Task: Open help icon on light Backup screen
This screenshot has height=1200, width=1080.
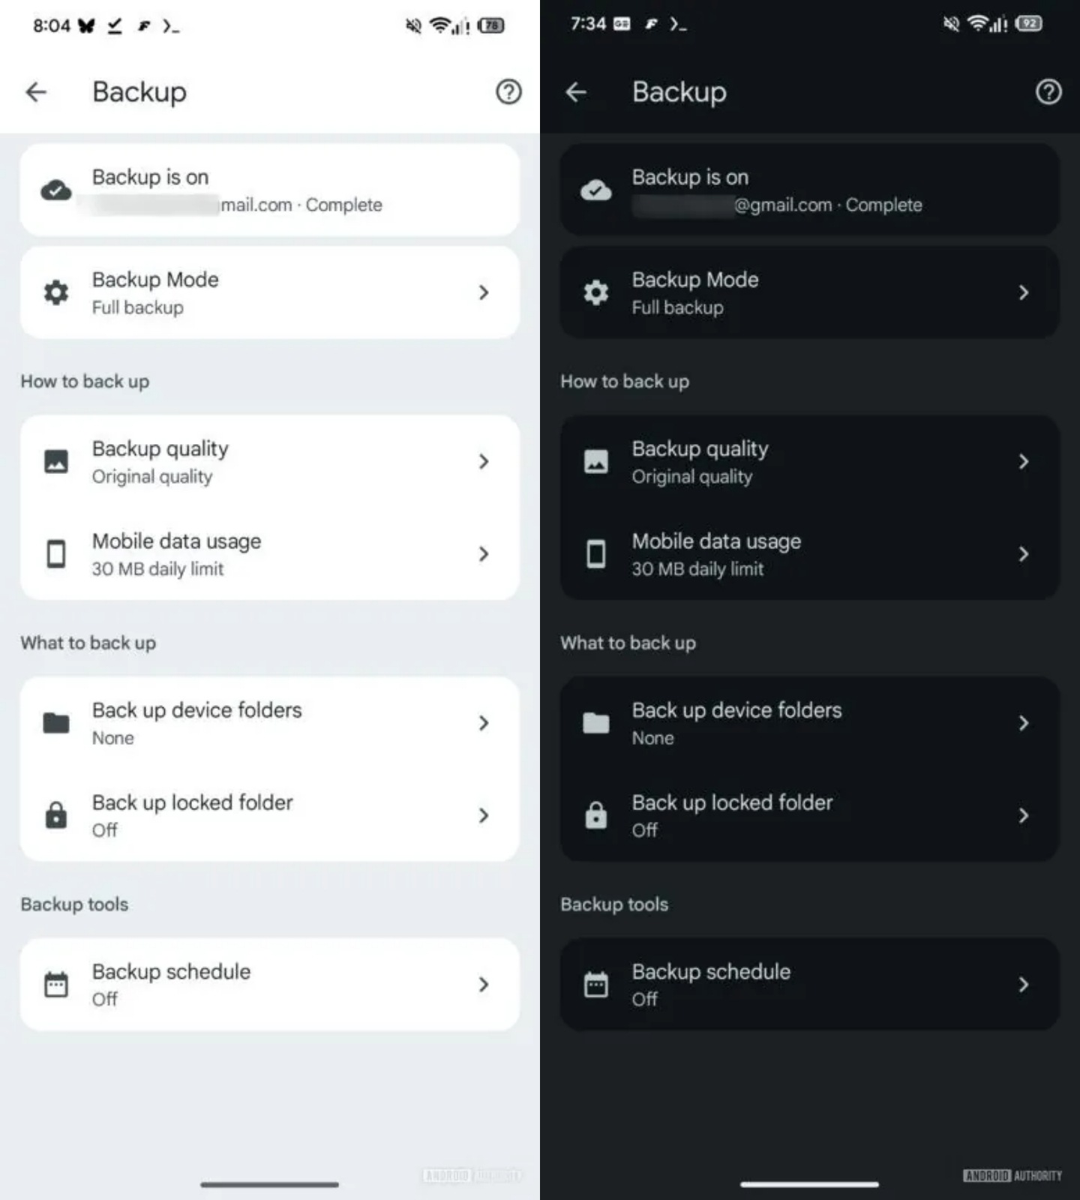Action: point(508,92)
